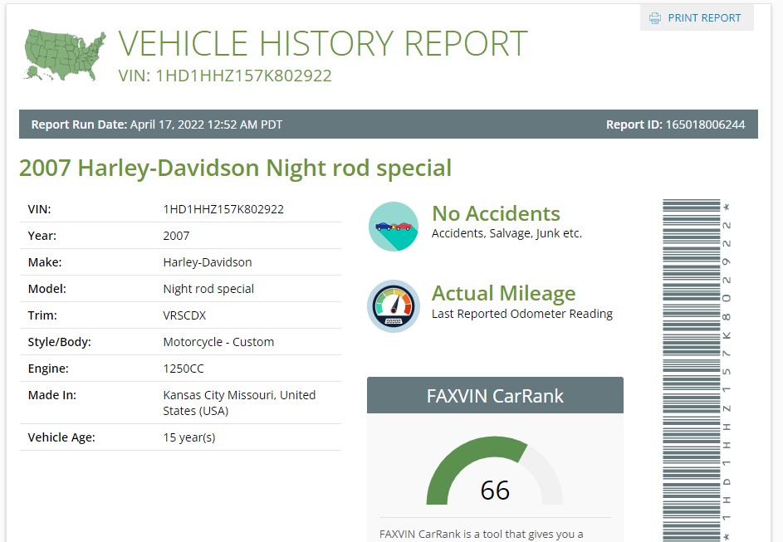
Task: Click the Vehicle History Report title
Action: coord(323,43)
